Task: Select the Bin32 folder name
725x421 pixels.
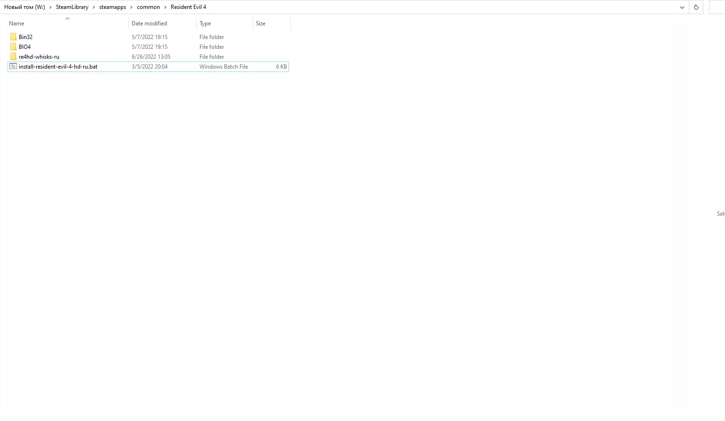Action: click(25, 37)
